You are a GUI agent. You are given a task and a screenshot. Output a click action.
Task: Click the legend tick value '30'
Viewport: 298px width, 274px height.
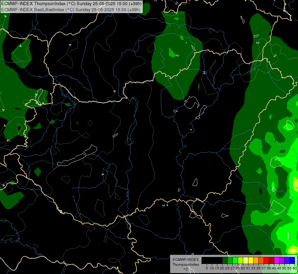coord(243,268)
